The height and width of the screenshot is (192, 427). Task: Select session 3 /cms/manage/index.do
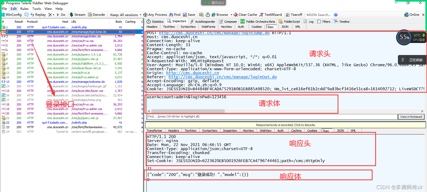72,36
